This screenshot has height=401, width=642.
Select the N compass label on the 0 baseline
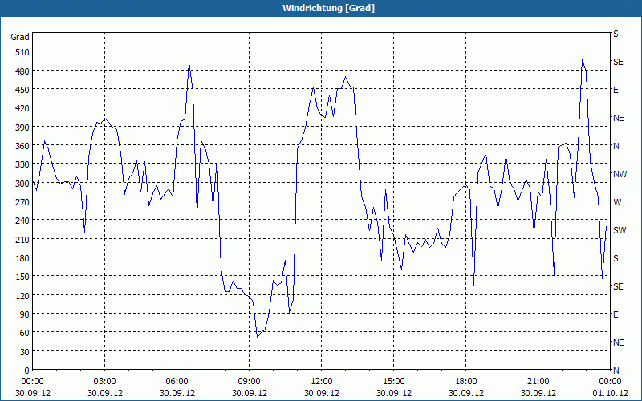point(616,371)
